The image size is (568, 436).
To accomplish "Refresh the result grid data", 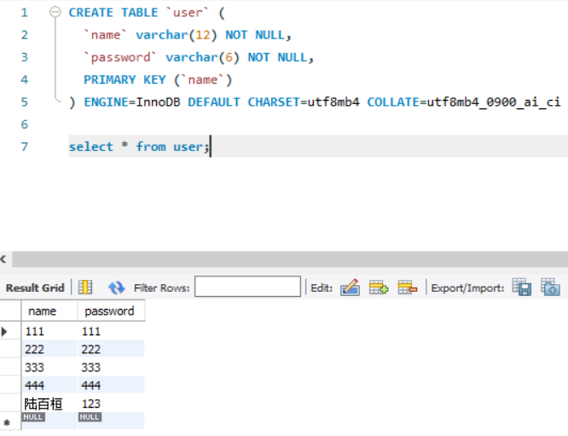I will coord(116,288).
